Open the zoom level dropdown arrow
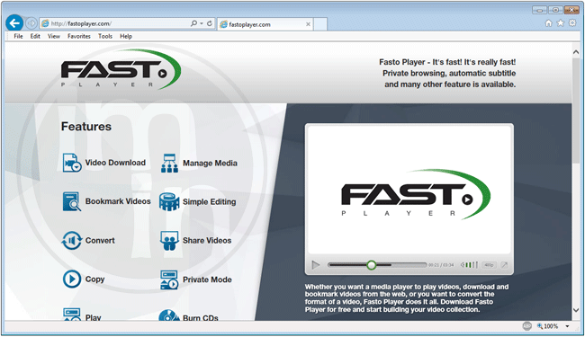585x337 pixels. 568,326
